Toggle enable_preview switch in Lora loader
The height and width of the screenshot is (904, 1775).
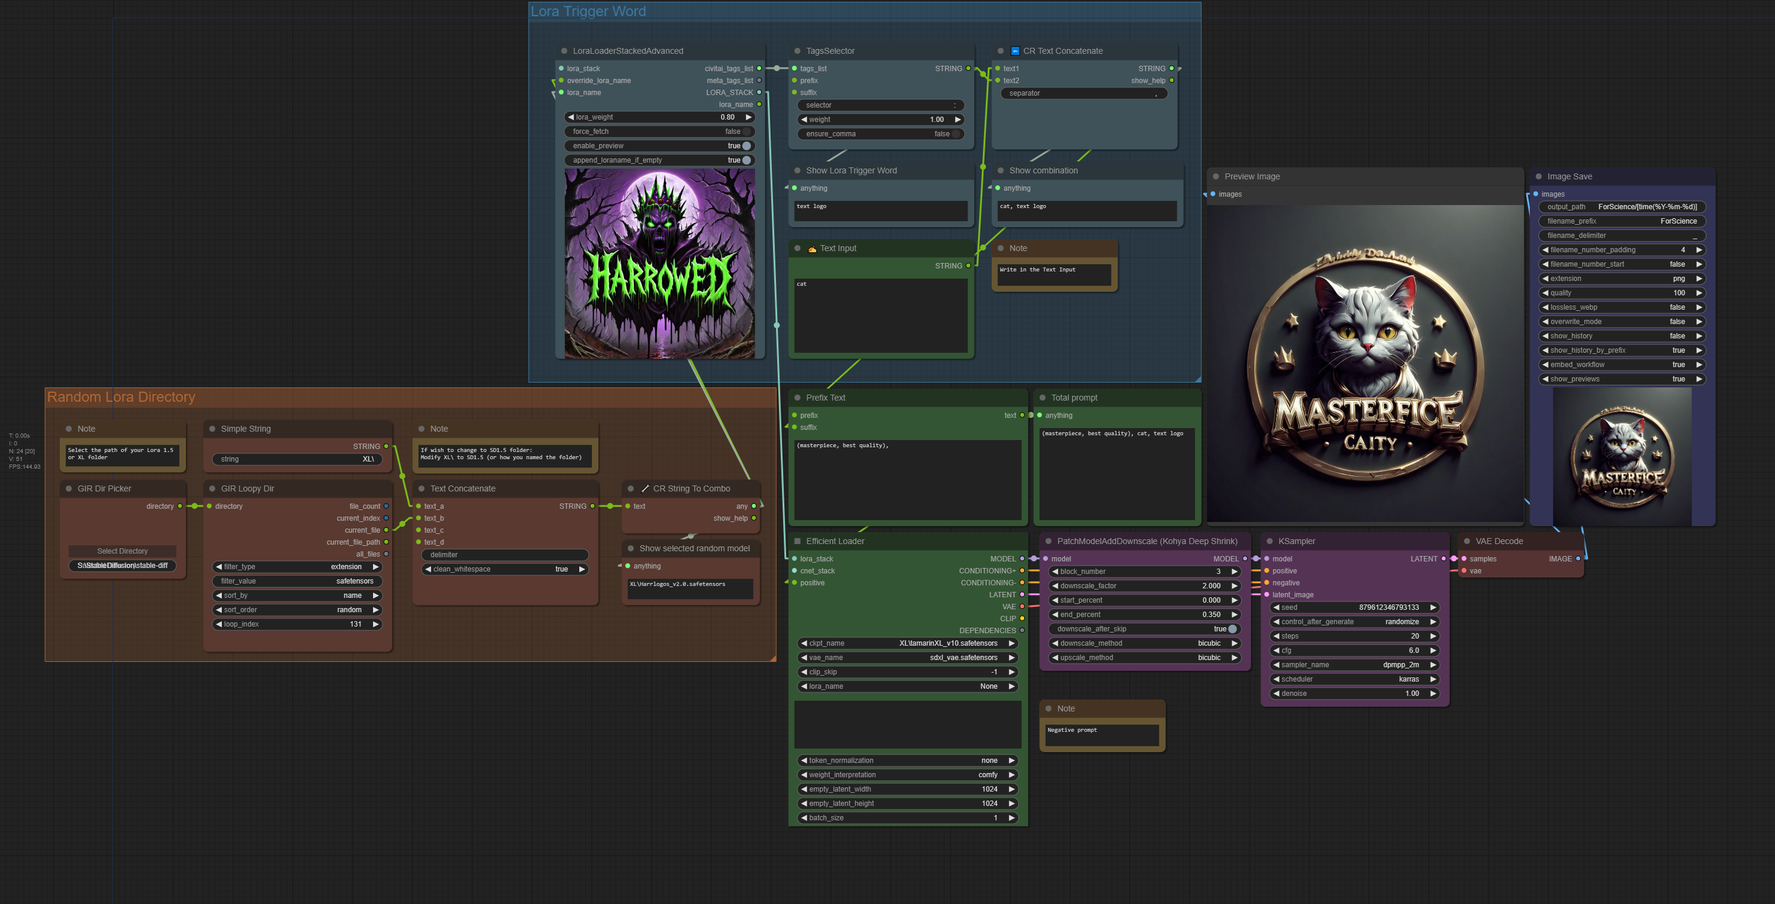(746, 146)
